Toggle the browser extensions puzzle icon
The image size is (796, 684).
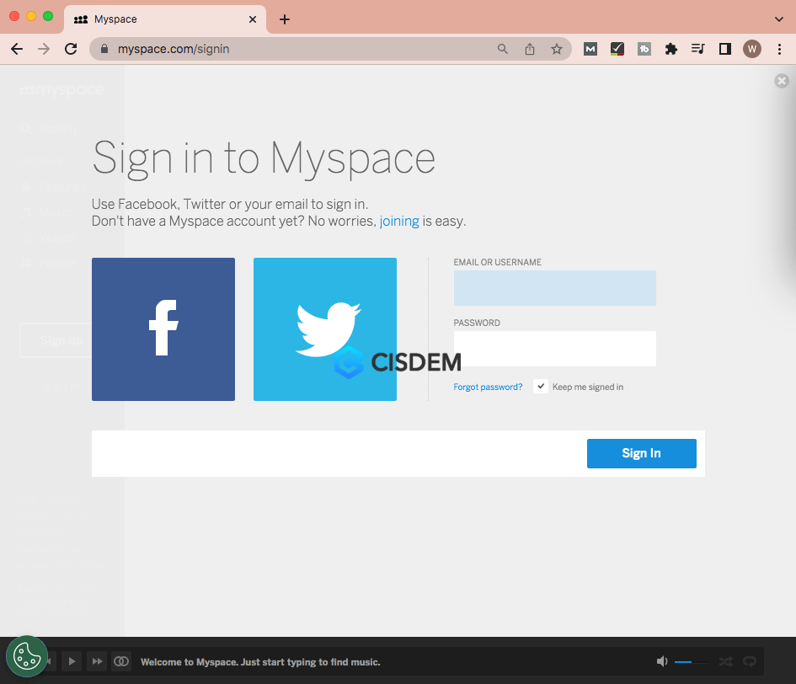(671, 49)
